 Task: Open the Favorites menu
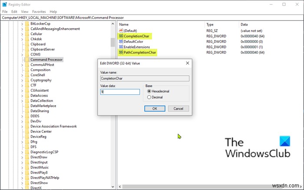(39, 12)
